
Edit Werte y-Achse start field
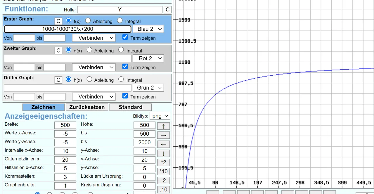[x=65, y=142]
